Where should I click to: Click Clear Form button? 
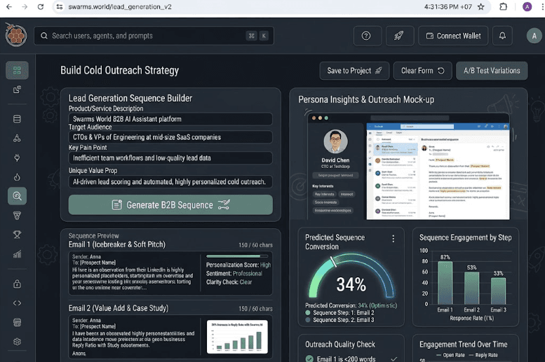pos(423,71)
